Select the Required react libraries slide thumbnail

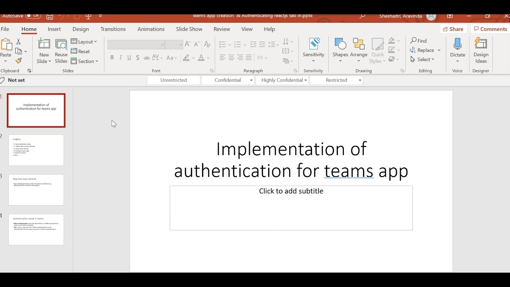36,190
